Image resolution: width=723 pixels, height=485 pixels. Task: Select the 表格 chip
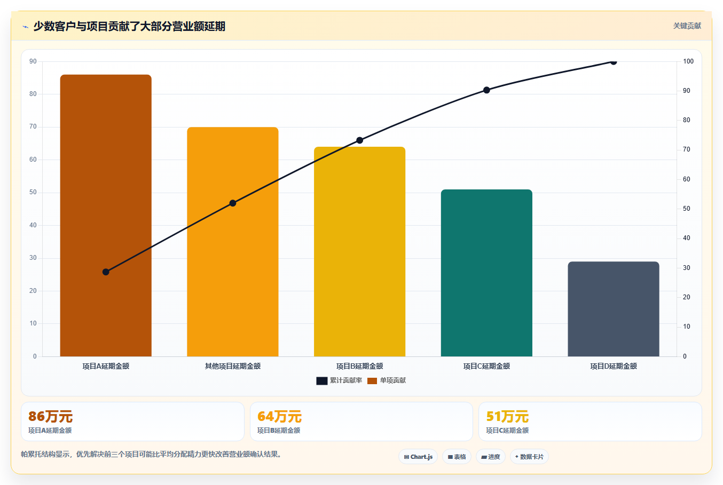(457, 457)
